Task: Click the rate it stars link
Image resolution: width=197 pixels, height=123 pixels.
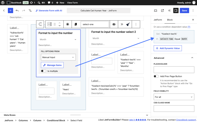Action: tap(138, 120)
